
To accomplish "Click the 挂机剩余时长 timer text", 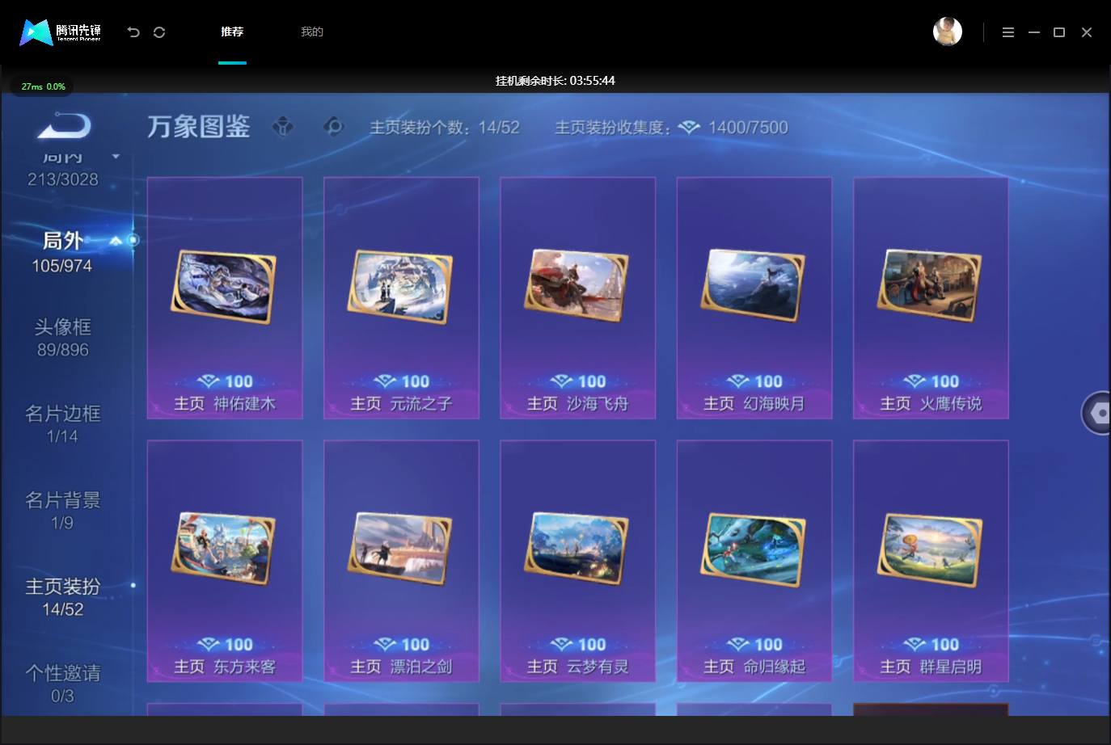I will point(555,81).
